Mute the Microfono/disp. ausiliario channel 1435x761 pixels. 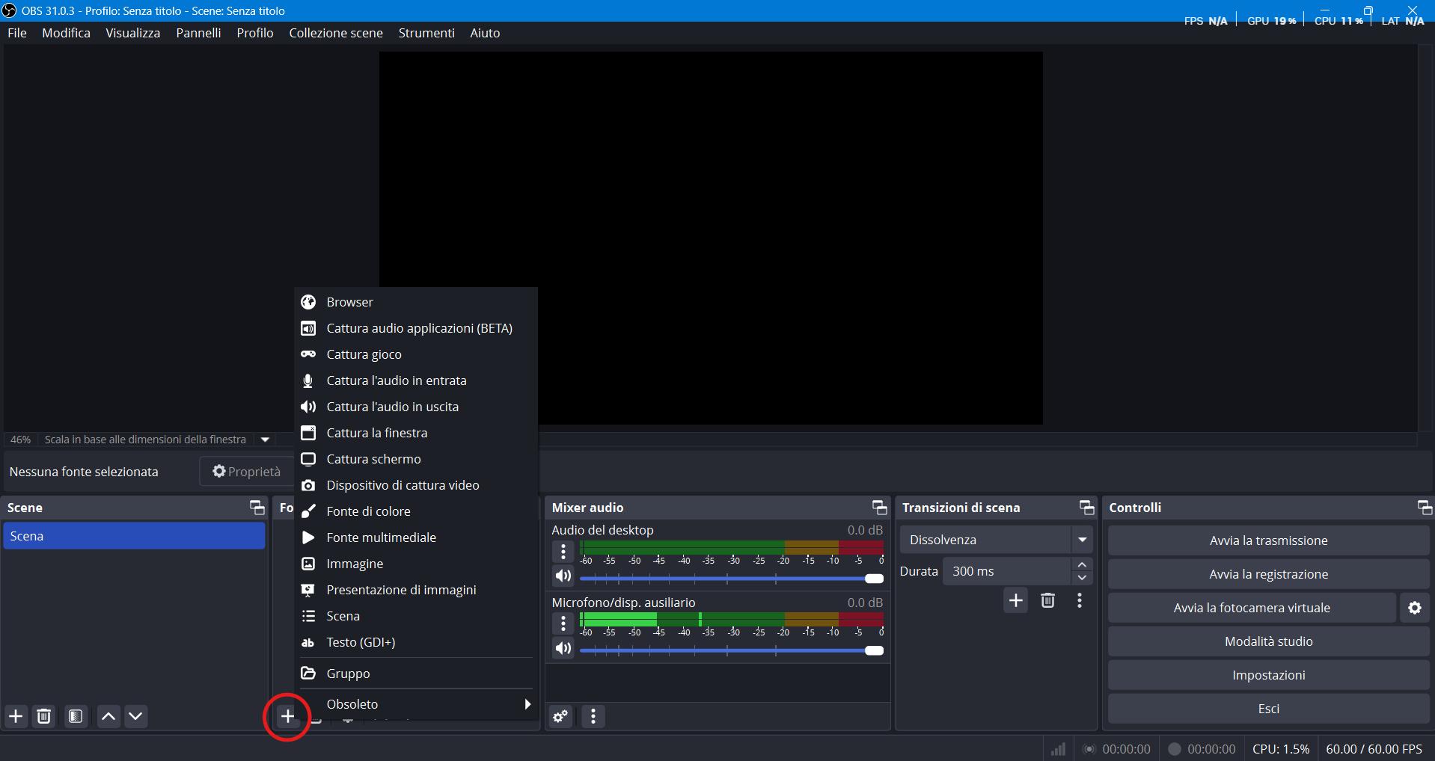click(x=563, y=648)
